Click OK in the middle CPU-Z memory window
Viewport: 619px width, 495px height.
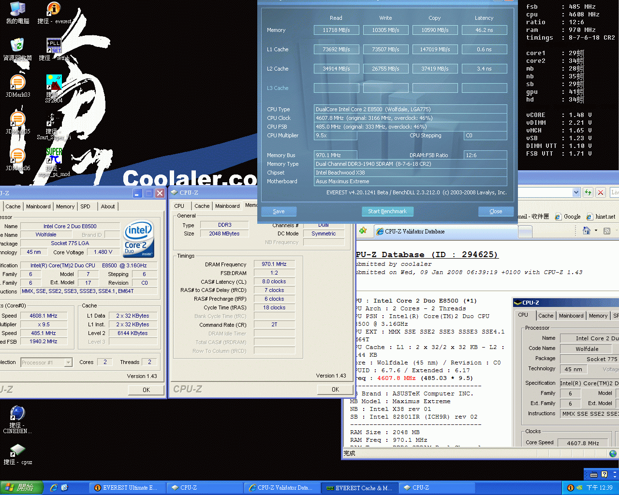tap(335, 389)
